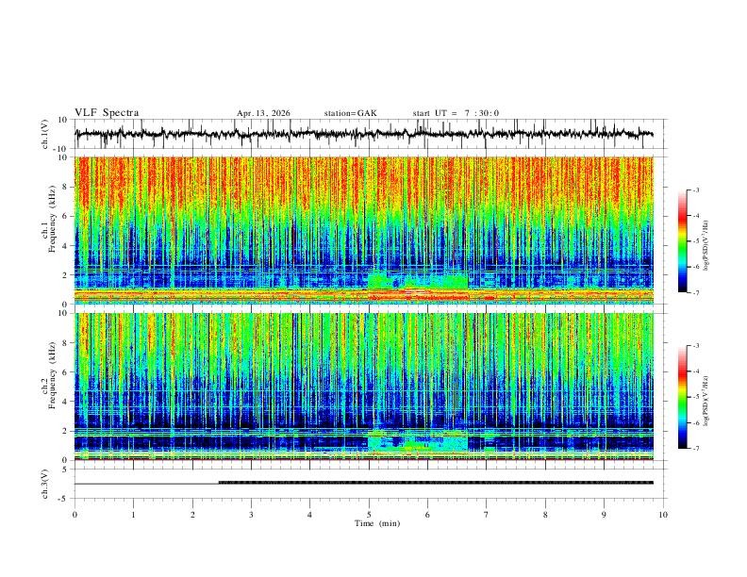Screen dimensions: 747x577
Task: Click the red-orange band near 1 kHz in ch.1
Action: click(x=363, y=294)
